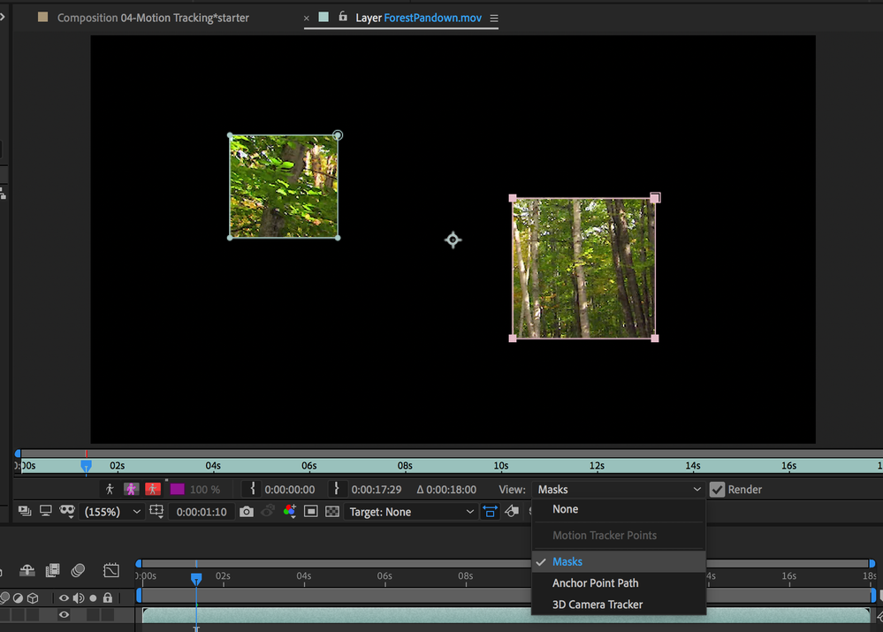This screenshot has width=883, height=632.
Task: Toggle shy/hide layers icon in timeline
Action: click(x=27, y=570)
